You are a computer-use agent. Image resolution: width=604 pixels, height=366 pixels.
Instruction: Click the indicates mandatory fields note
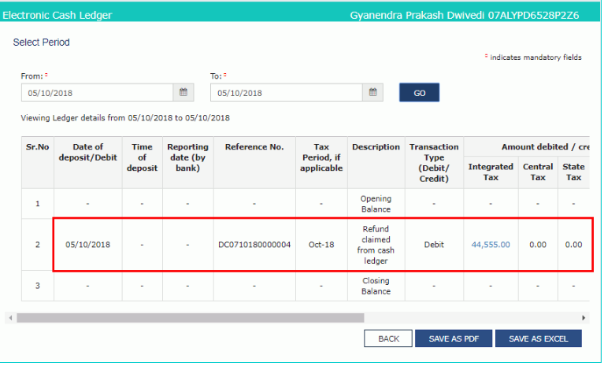click(x=533, y=57)
